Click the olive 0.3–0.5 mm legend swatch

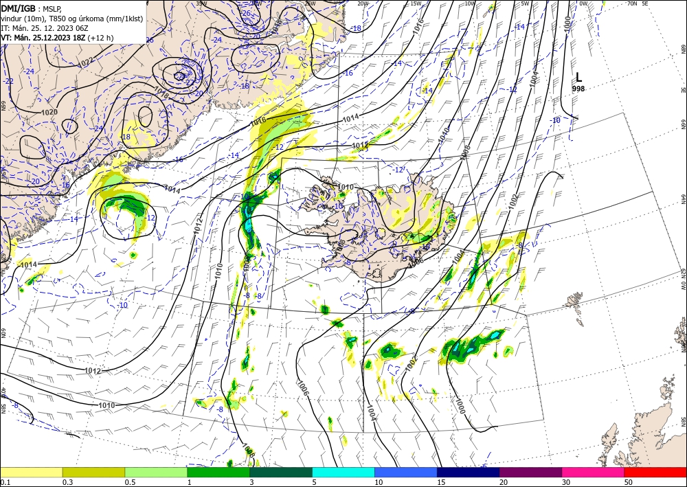(93, 472)
